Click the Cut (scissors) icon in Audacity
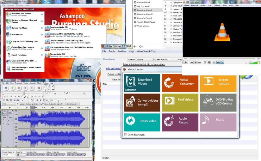Screen dimensions: 261x161 click(x=4, y=100)
